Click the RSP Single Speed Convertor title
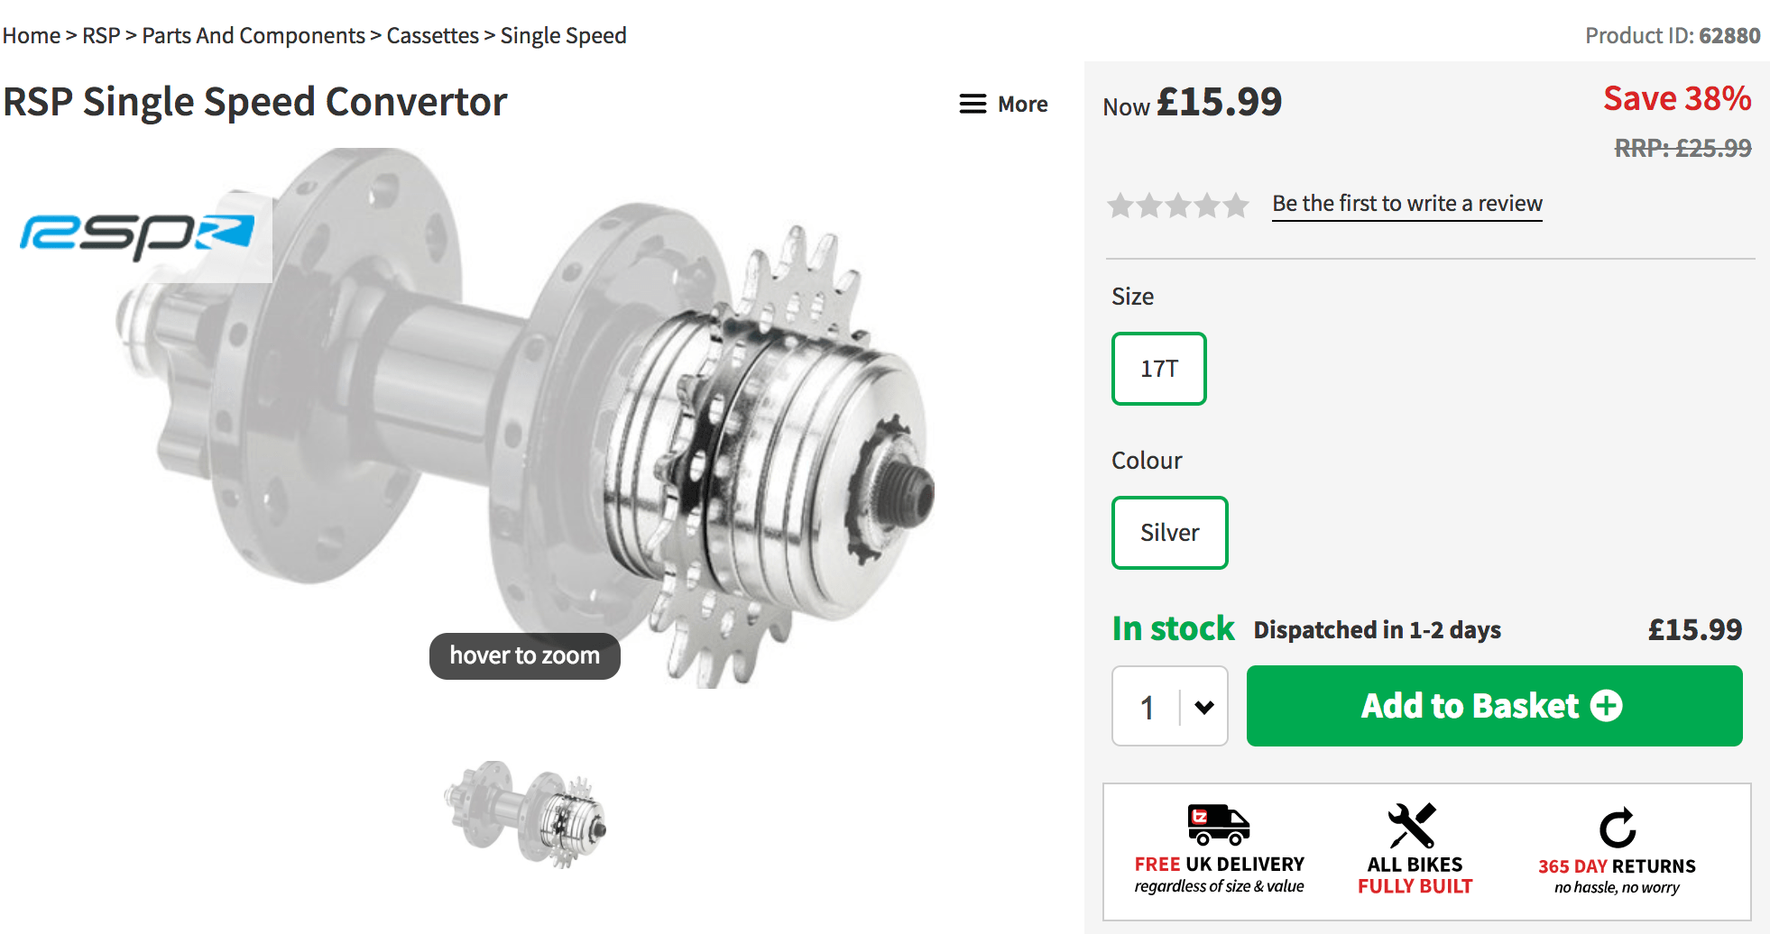The width and height of the screenshot is (1770, 934). pyautogui.click(x=255, y=102)
